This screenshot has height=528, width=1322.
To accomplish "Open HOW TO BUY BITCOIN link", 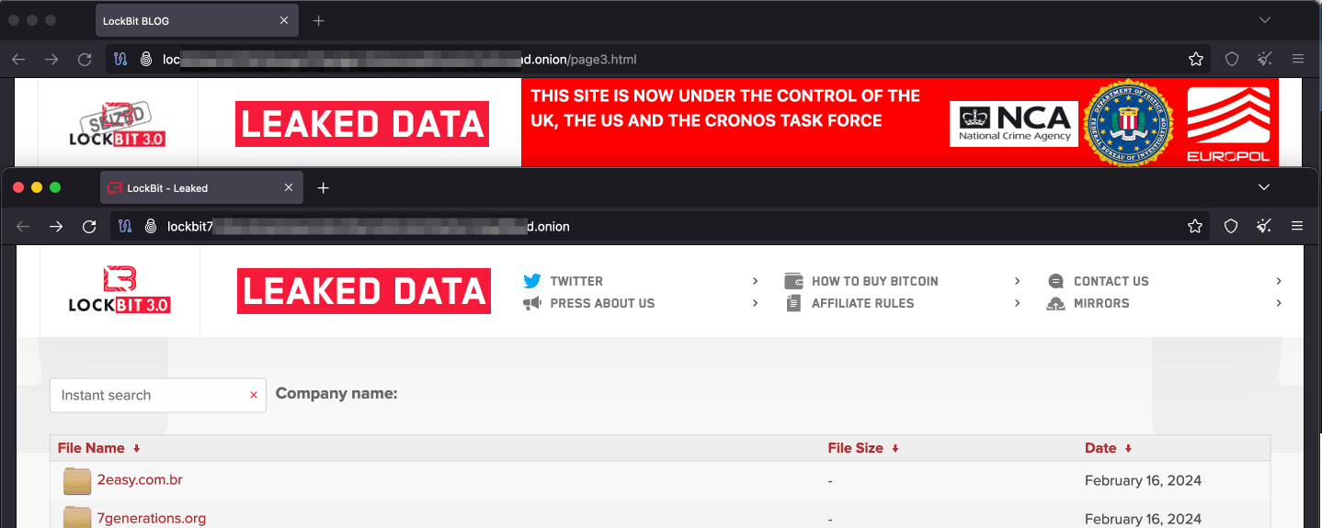I will pos(874,281).
